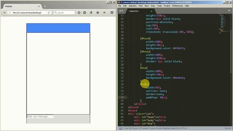Close the index.html tab

[x=151, y=11]
